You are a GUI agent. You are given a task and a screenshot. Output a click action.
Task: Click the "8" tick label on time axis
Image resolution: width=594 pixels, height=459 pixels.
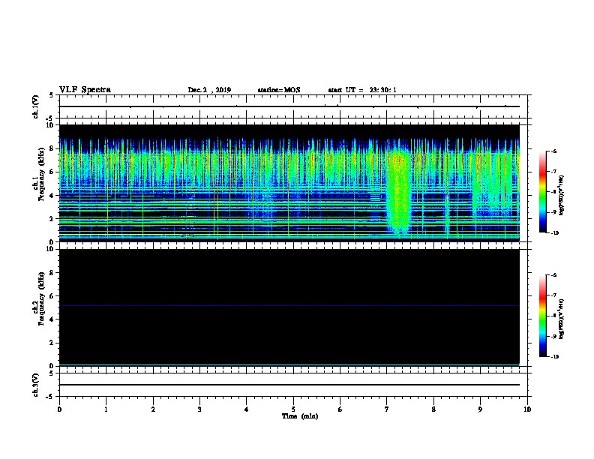[x=433, y=409]
